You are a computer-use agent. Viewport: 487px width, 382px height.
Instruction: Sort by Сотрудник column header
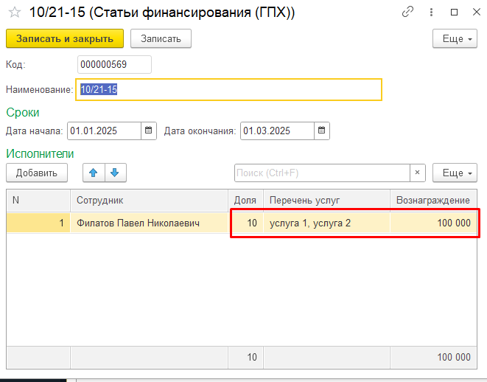click(149, 200)
